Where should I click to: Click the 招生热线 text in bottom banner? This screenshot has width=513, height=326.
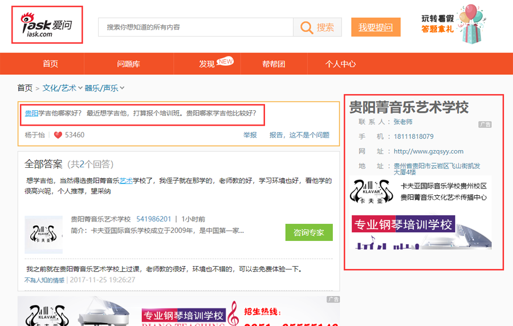coord(262,311)
